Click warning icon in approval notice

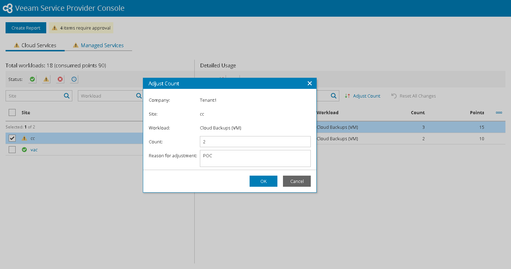point(55,28)
